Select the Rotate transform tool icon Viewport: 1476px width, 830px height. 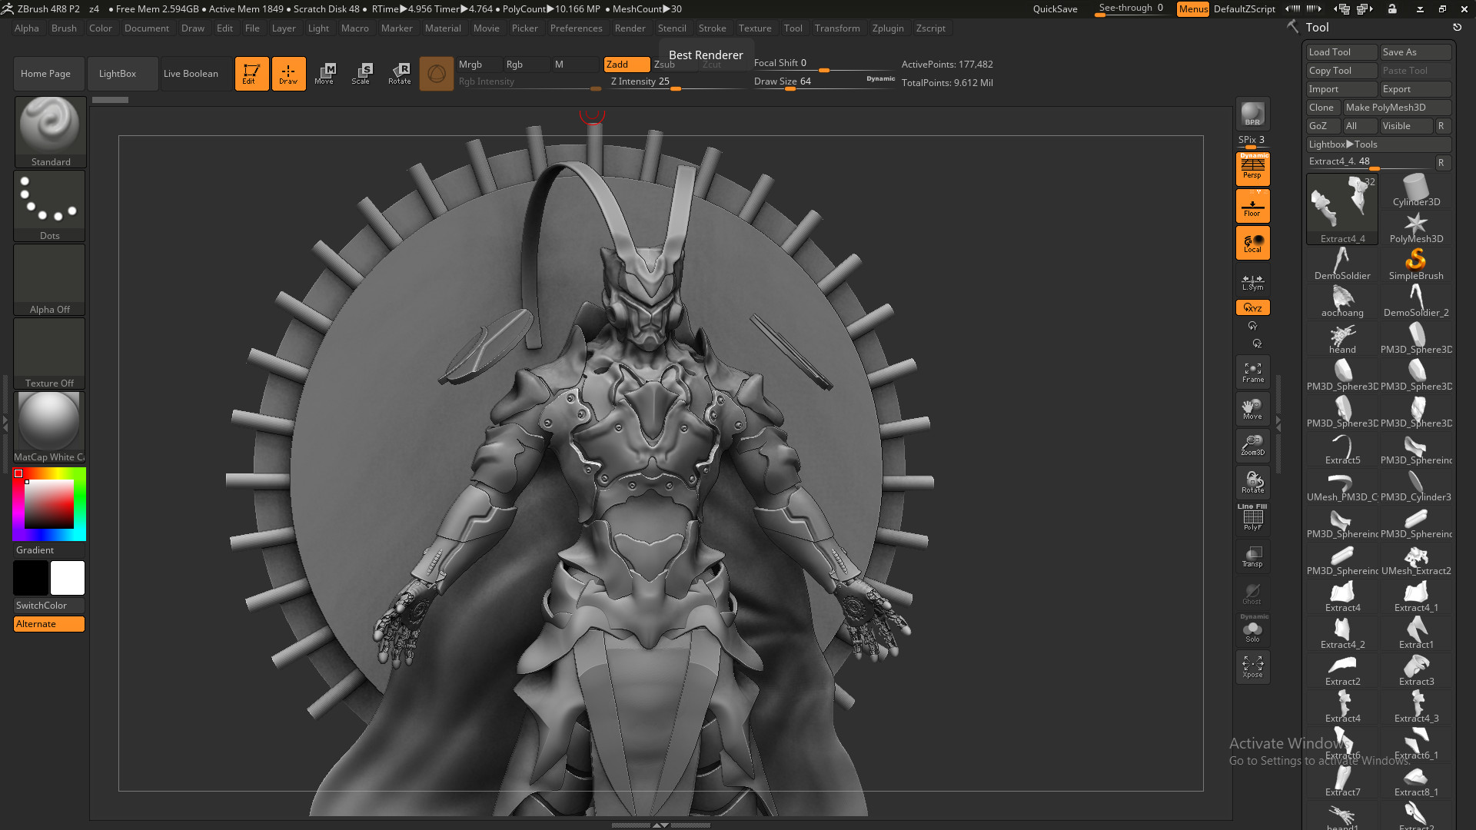pos(400,74)
